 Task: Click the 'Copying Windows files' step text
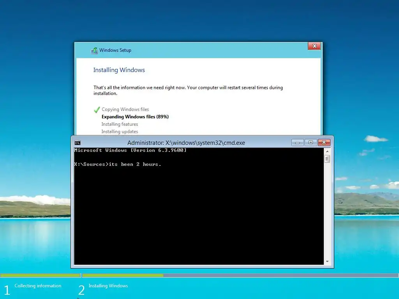tap(125, 109)
